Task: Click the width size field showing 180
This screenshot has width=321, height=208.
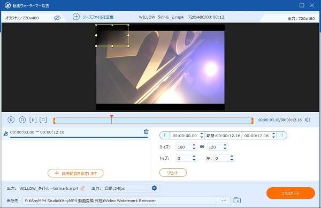Action: point(184,147)
